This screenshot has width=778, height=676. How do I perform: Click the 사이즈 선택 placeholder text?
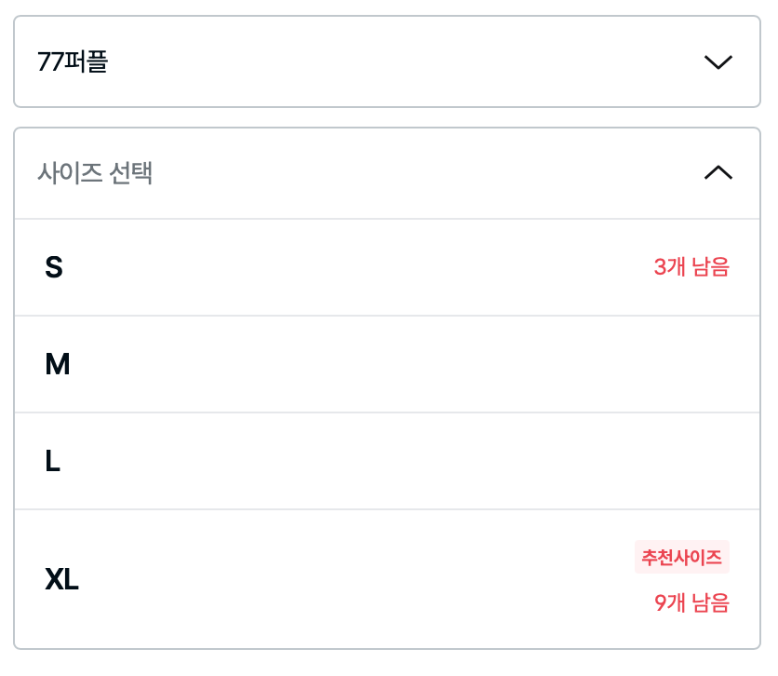[x=95, y=173]
